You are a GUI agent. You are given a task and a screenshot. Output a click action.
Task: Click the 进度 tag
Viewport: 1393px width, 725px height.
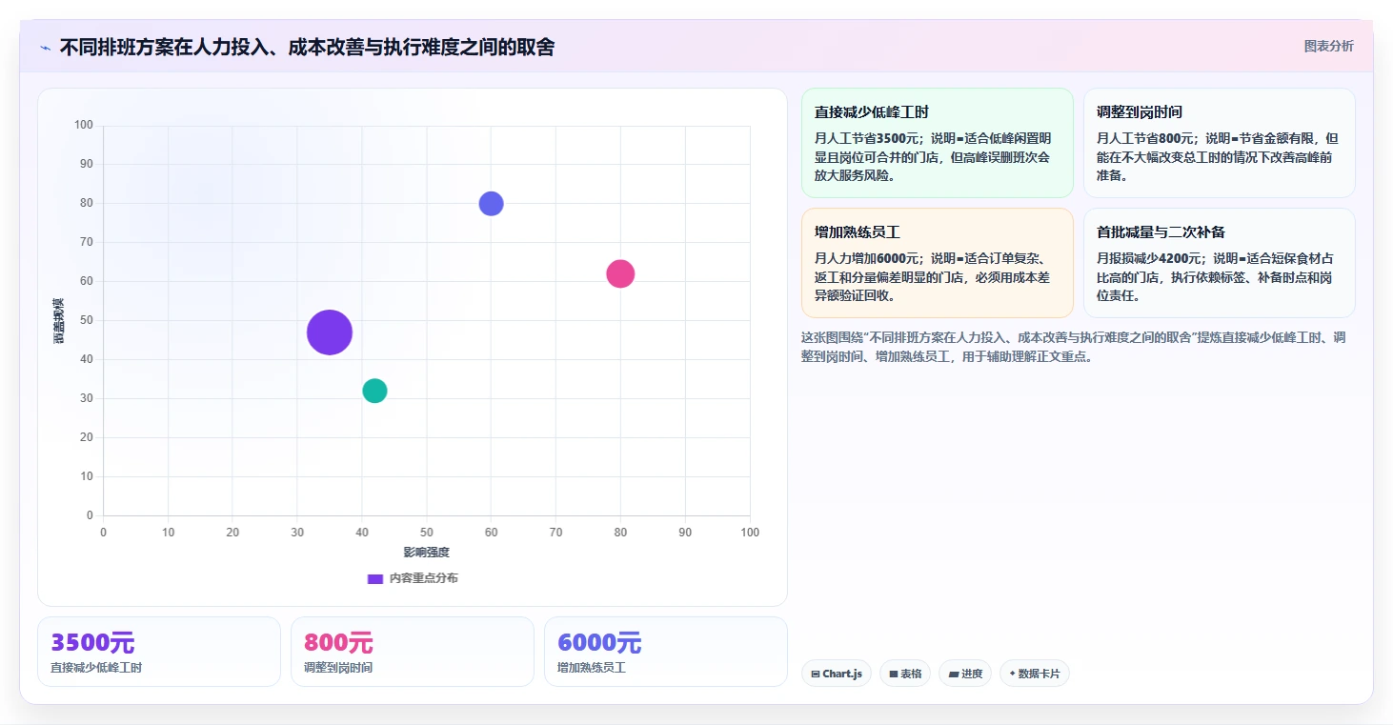(x=965, y=674)
